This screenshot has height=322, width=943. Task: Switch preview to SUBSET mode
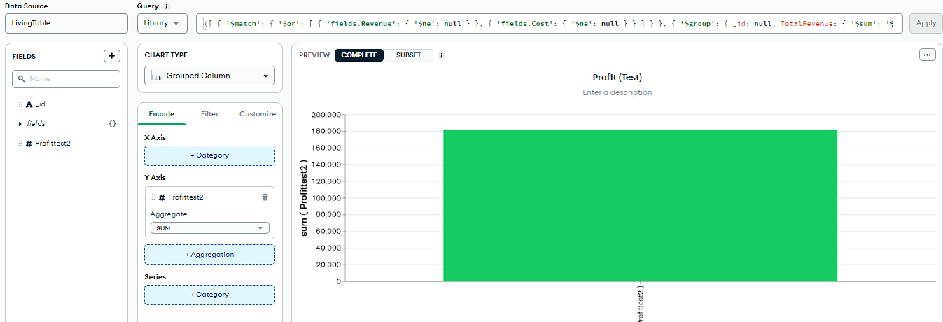pyautogui.click(x=409, y=55)
